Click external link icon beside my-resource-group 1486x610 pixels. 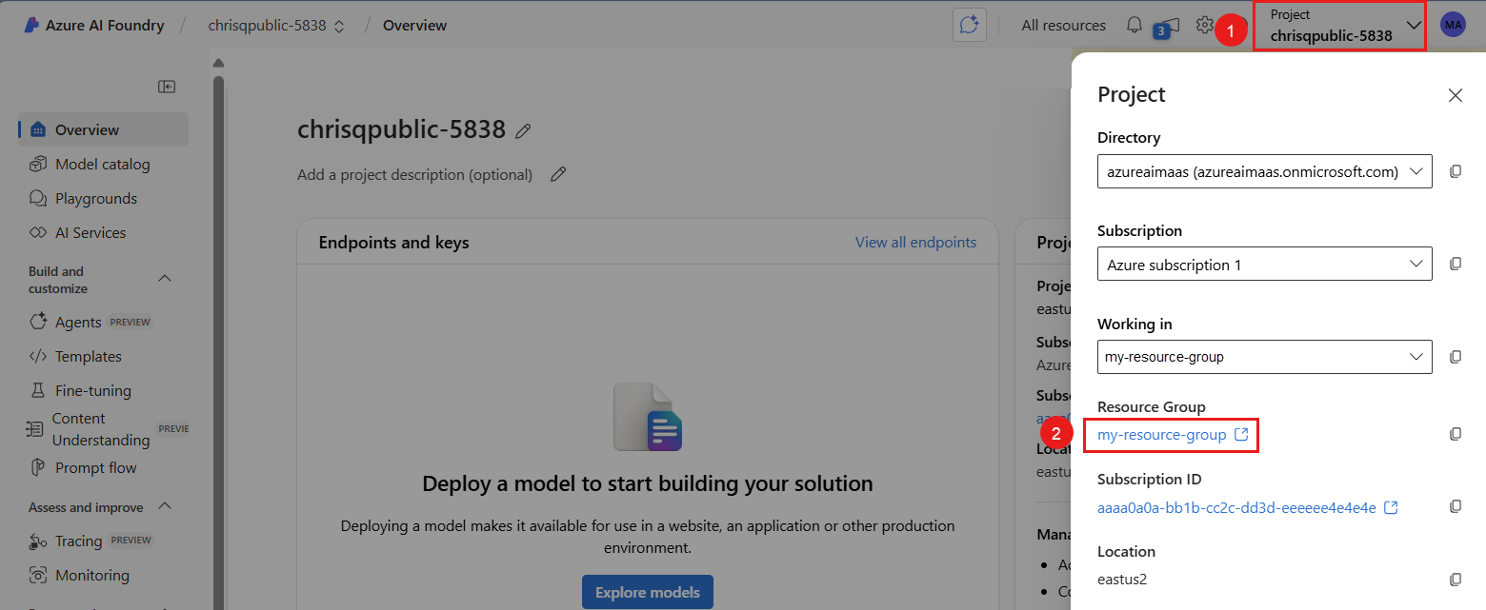(1241, 434)
